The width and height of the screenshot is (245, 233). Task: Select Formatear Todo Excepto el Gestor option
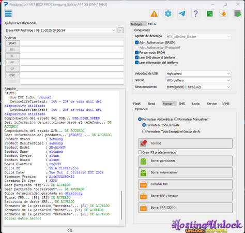[x=144, y=132]
